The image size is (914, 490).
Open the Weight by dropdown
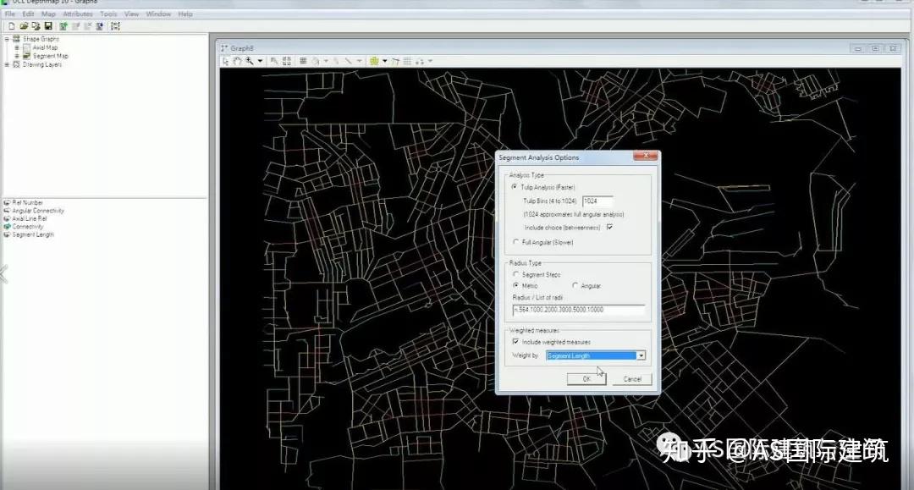pyautogui.click(x=641, y=355)
